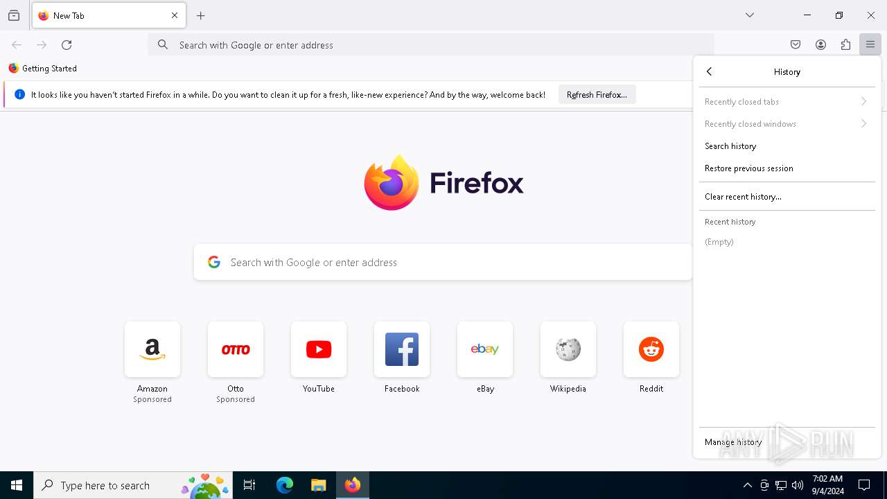Select Search history menu item
The height and width of the screenshot is (499, 887).
pyautogui.click(x=787, y=146)
